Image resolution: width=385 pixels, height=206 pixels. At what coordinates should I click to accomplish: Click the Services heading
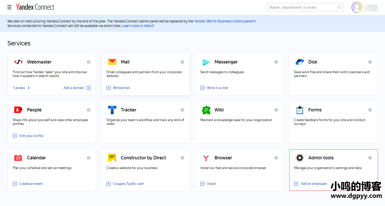point(19,43)
